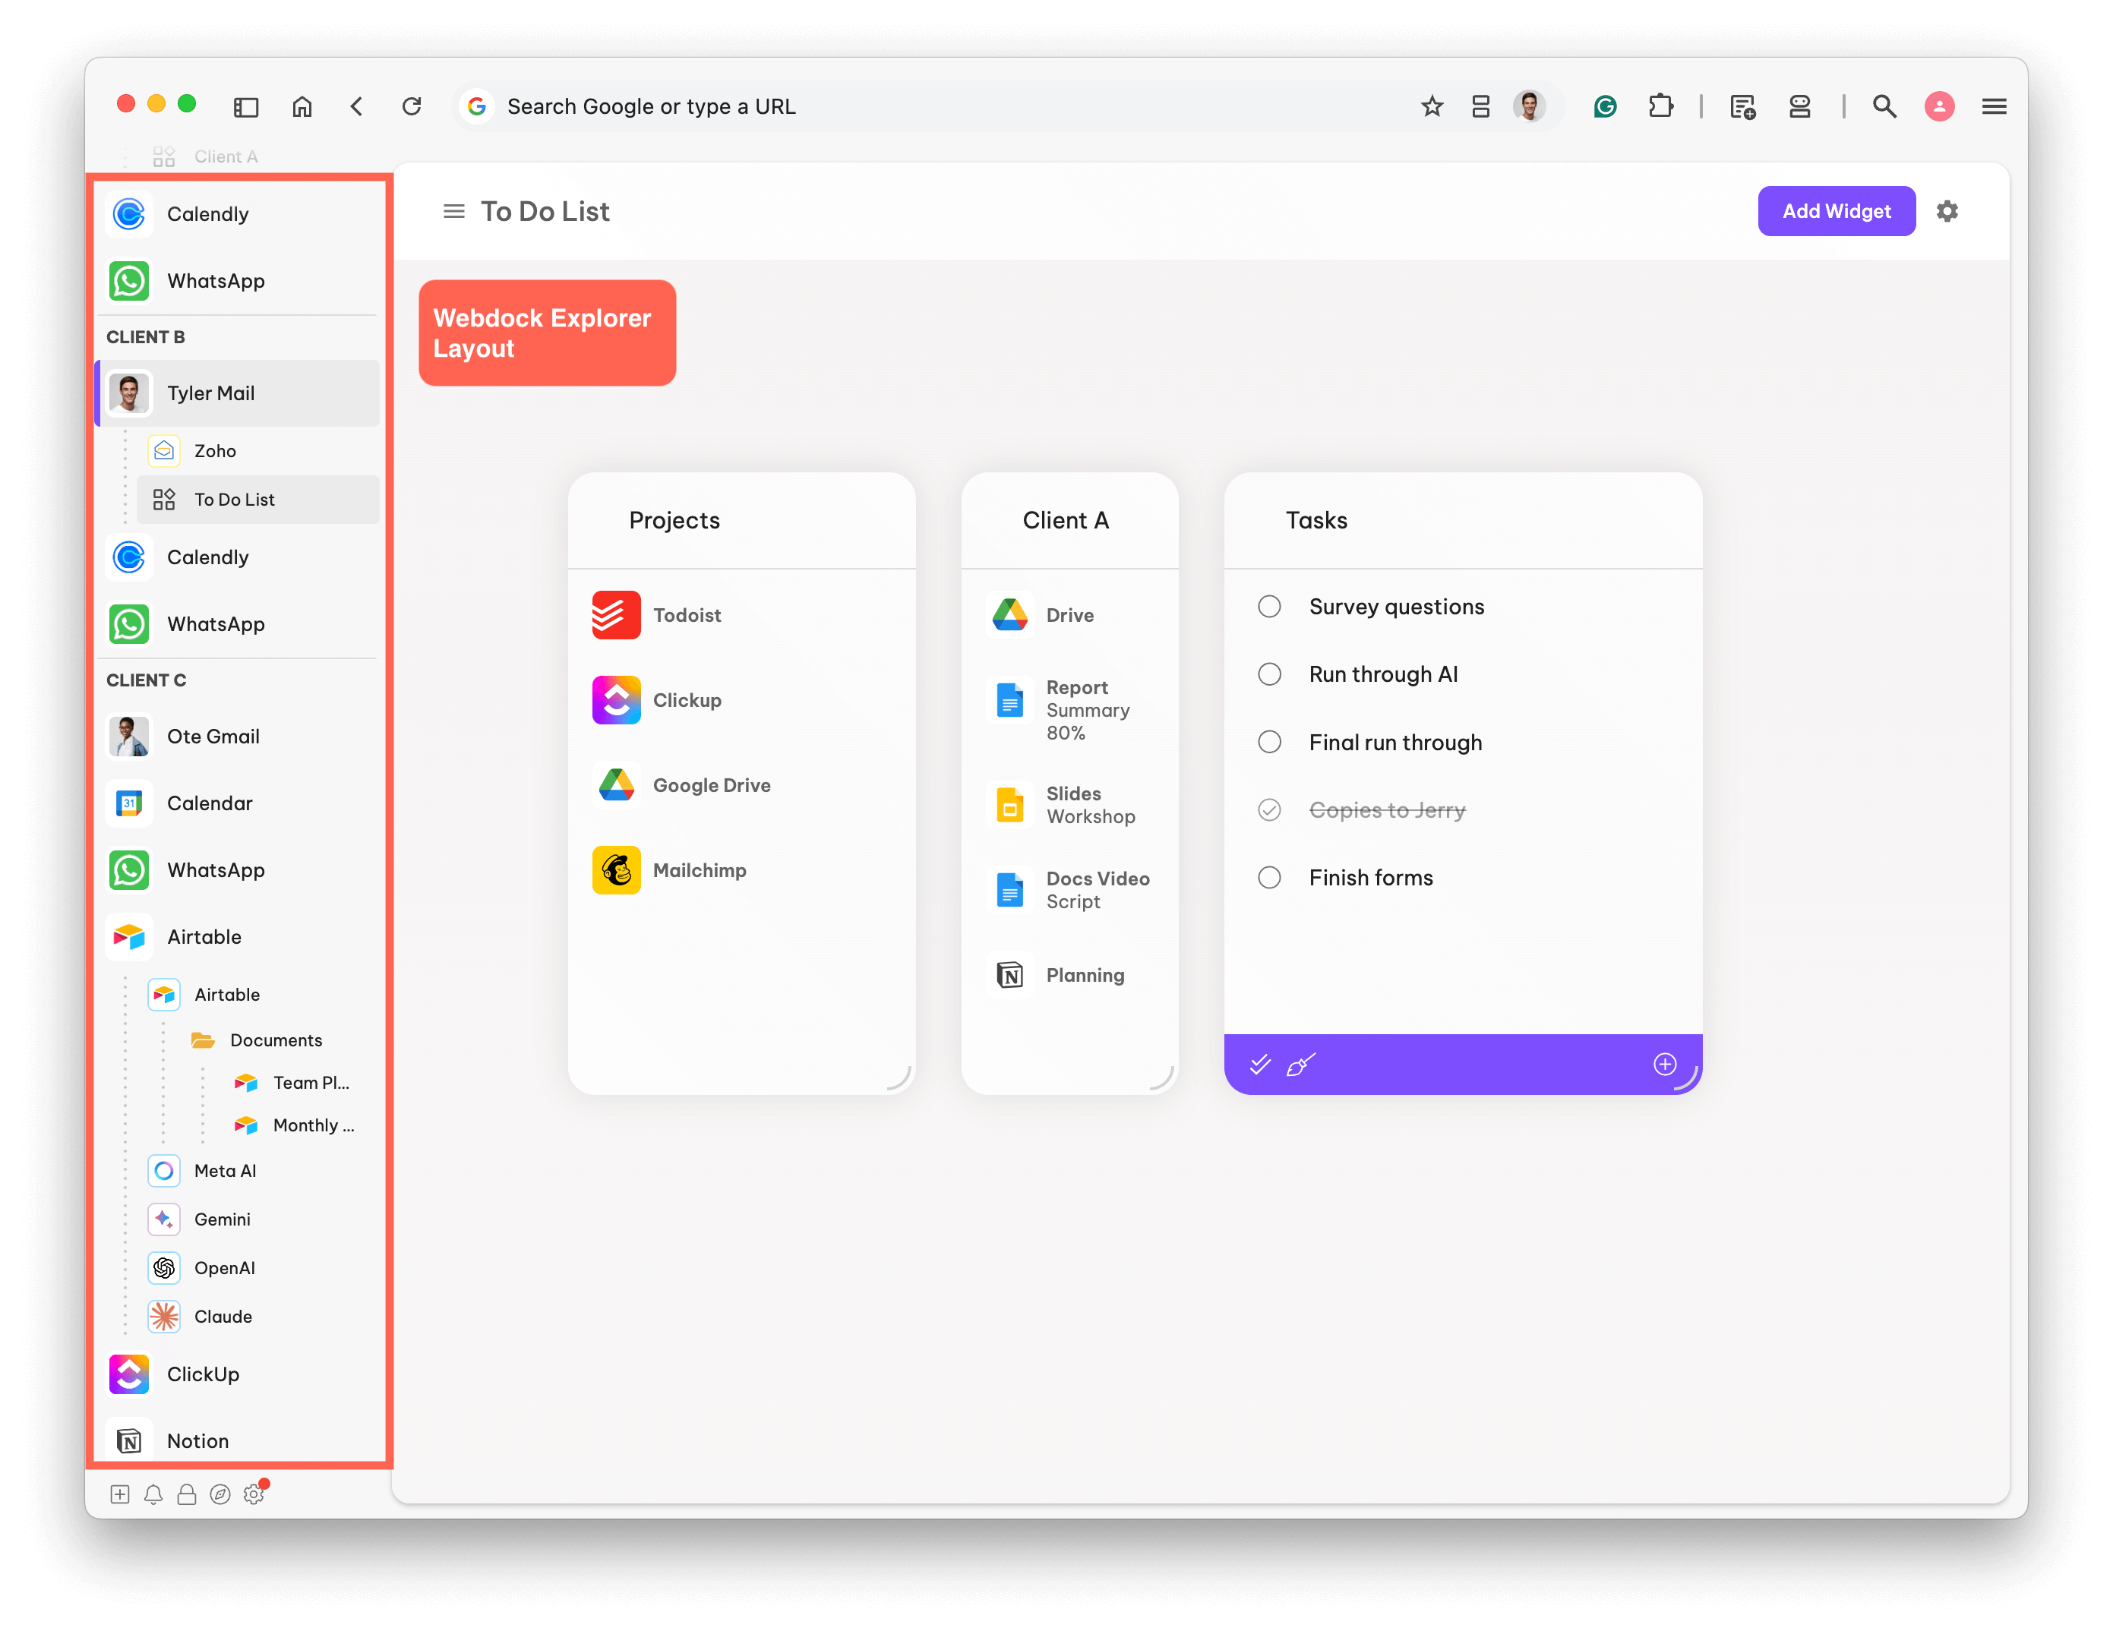Open Team Pl... Airtable item
The image size is (2113, 1631).
pyautogui.click(x=292, y=1083)
